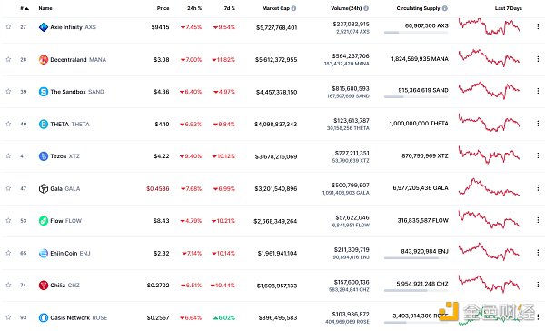545x331 pixels.
Task: Click the Axie Infinity coin logo
Action: click(44, 27)
